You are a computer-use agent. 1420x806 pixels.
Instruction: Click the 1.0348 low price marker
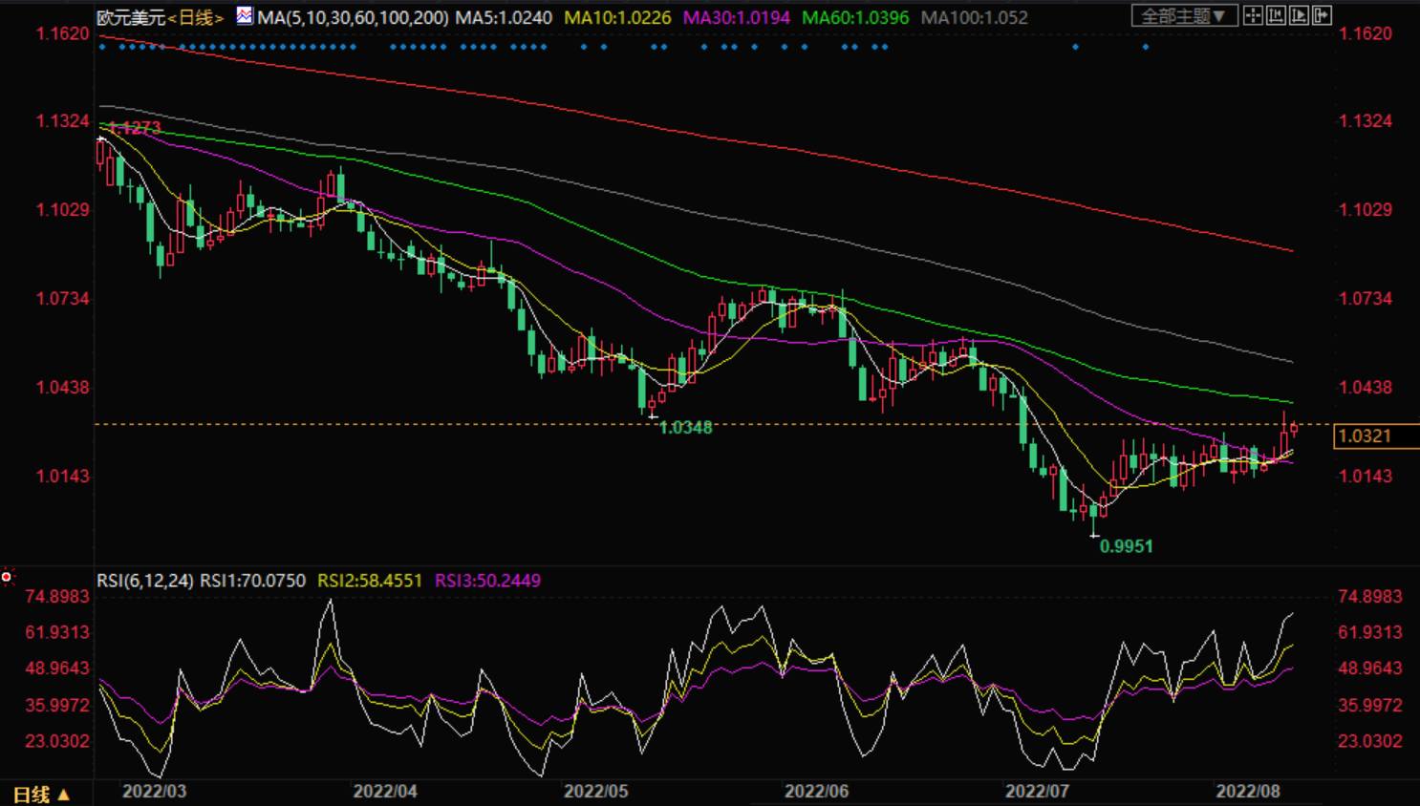pyautogui.click(x=685, y=428)
